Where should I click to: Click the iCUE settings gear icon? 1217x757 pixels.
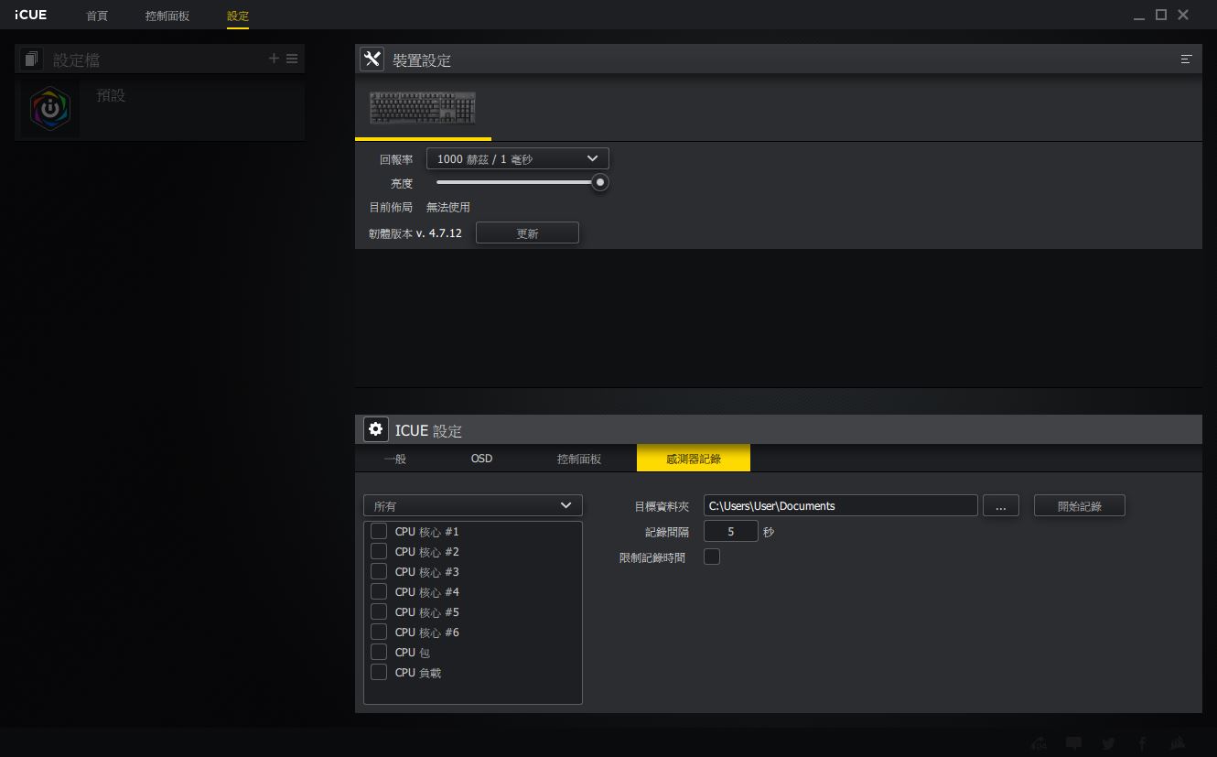(376, 429)
